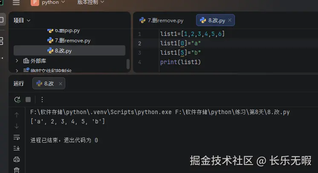
Task: Jump down the stack trace arrow
Action: click(x=17, y=126)
